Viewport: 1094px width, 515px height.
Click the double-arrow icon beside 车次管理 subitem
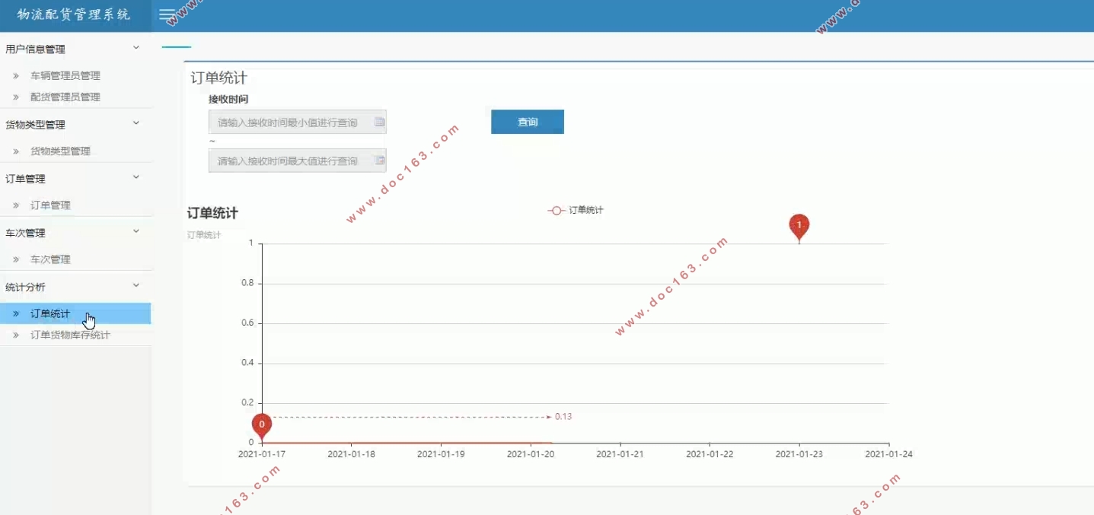[x=16, y=259]
